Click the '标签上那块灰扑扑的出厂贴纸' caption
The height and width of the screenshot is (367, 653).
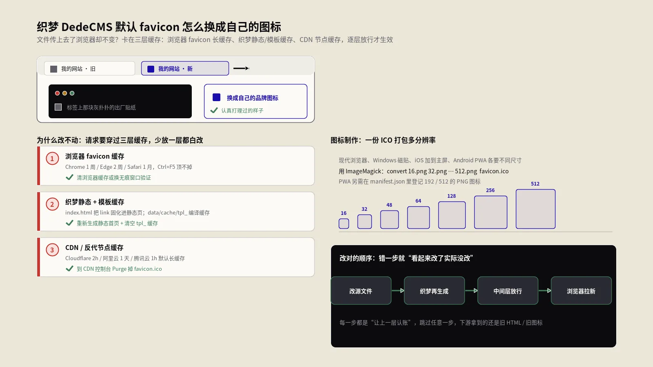(101, 107)
